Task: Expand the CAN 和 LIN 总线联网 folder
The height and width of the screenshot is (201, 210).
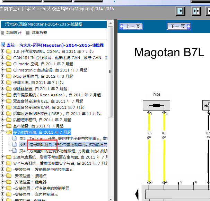Action: tap(2, 57)
